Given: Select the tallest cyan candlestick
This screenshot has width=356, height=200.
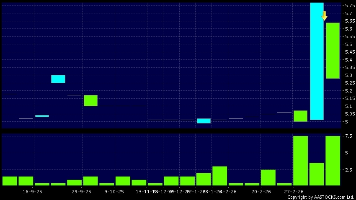Looking at the screenshot, I should click(317, 61).
